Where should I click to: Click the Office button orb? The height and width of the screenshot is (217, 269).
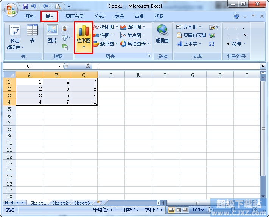[x=11, y=10]
